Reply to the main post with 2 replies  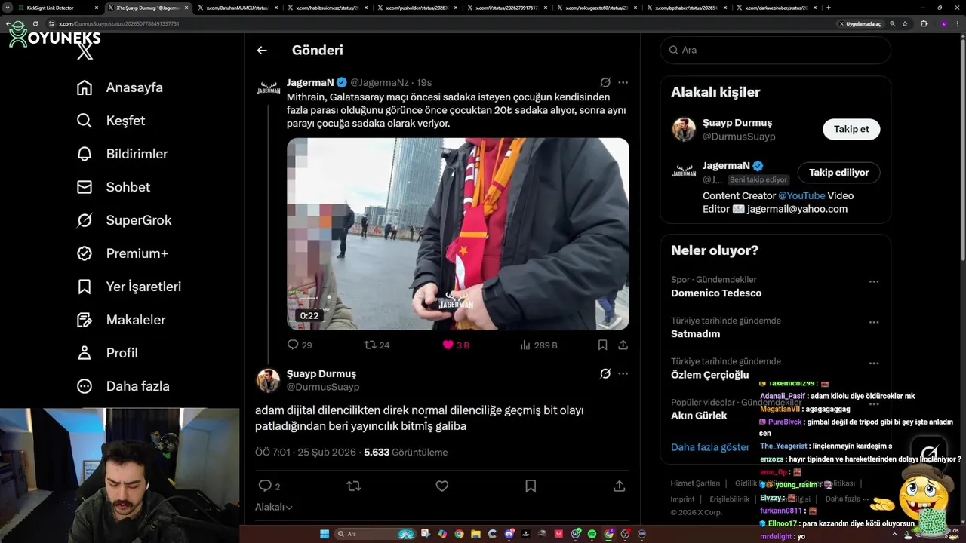[x=265, y=486]
